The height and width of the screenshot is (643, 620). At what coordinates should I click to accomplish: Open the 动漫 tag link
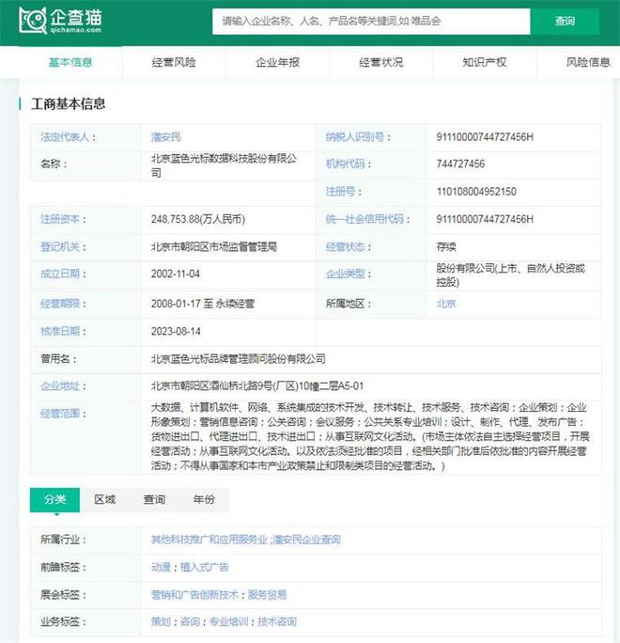(161, 567)
